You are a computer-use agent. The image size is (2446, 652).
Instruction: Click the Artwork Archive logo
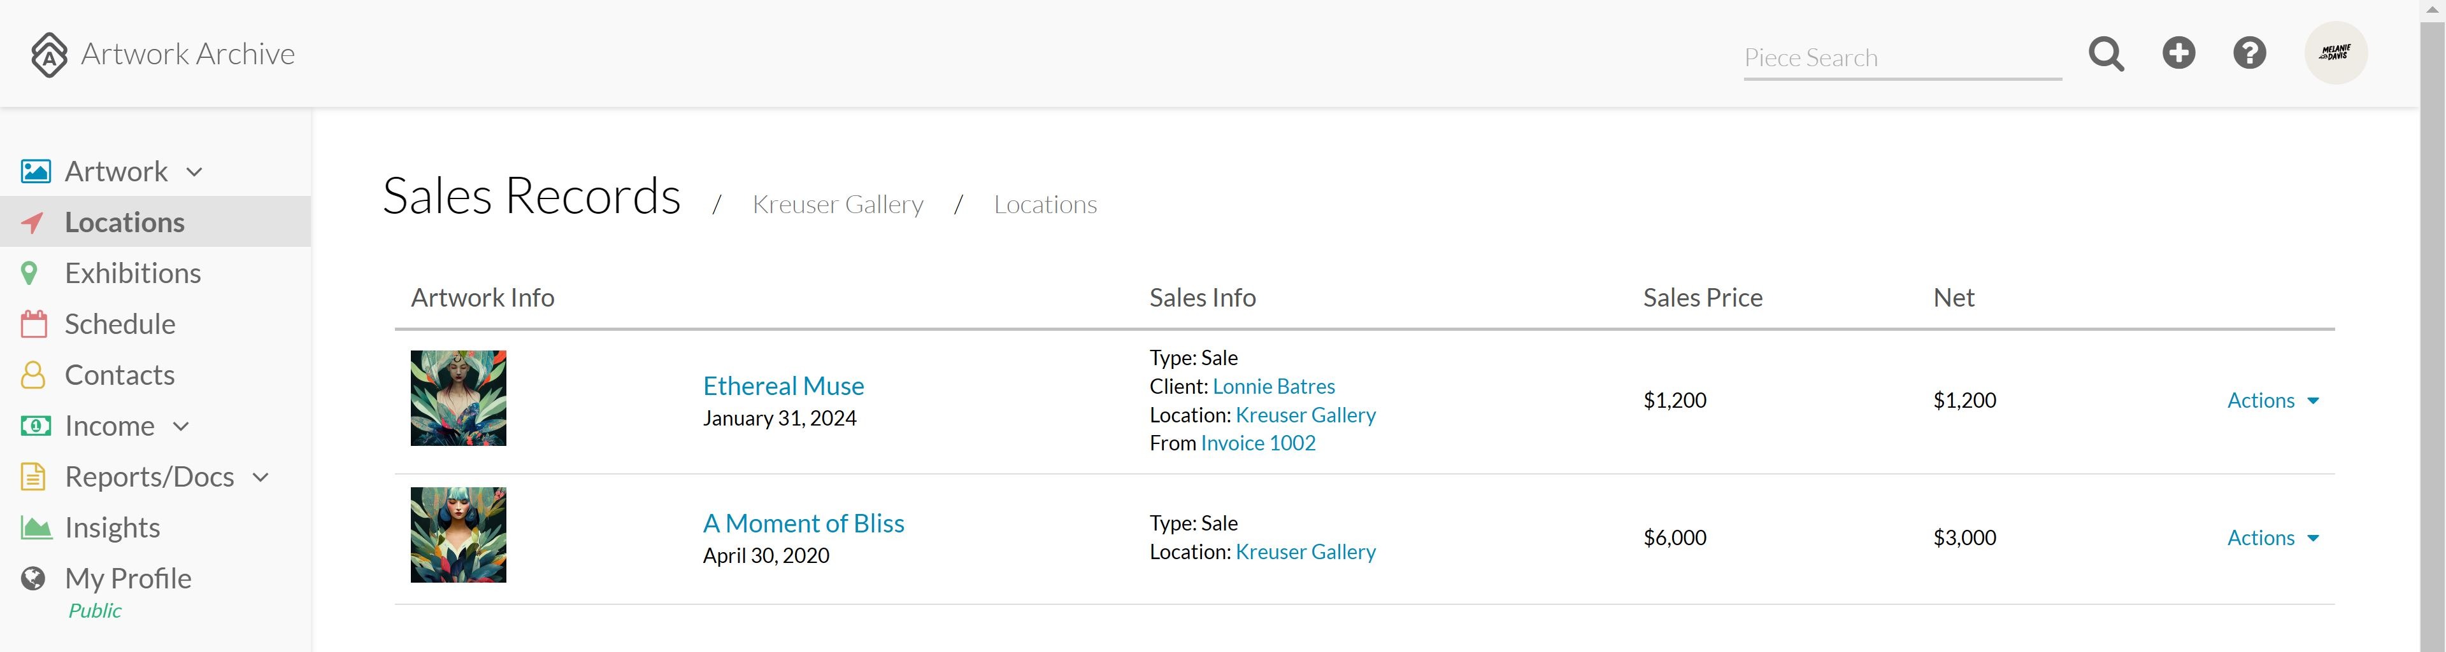[x=162, y=54]
